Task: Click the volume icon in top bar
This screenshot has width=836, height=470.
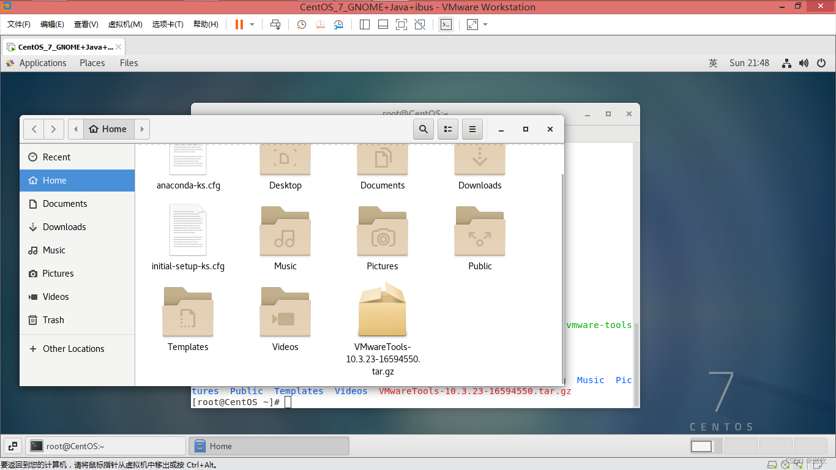Action: (x=804, y=63)
